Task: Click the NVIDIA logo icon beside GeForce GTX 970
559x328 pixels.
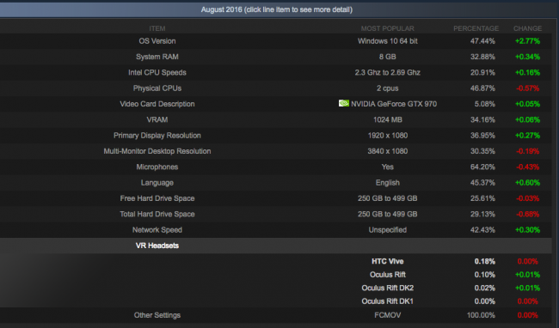Action: [x=344, y=103]
